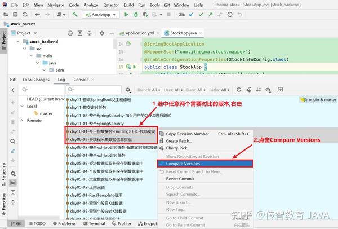Screen dimensions: 338x229
Task: Open the Local Changes tab
Action: 36,80
